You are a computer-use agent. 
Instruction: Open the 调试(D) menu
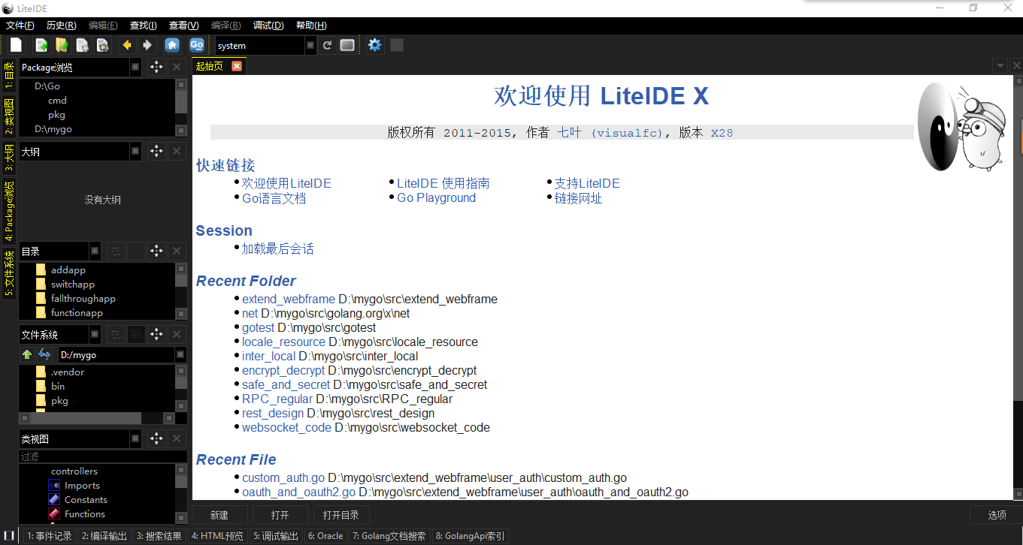[268, 26]
